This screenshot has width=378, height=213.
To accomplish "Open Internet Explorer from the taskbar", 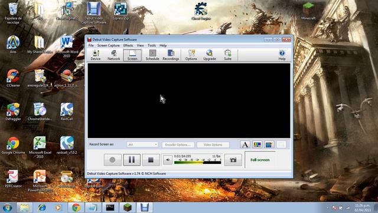I will pyautogui.click(x=42, y=208).
